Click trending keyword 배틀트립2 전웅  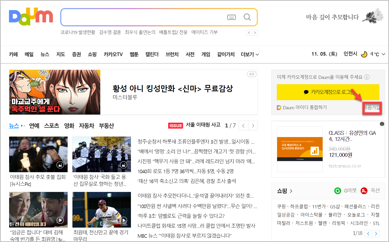[x=173, y=32]
